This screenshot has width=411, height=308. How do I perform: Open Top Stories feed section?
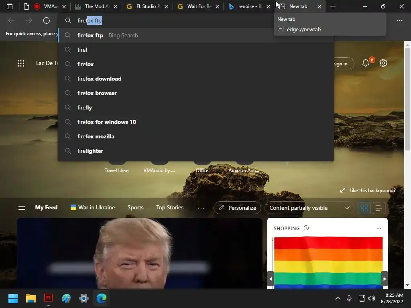tap(170, 207)
